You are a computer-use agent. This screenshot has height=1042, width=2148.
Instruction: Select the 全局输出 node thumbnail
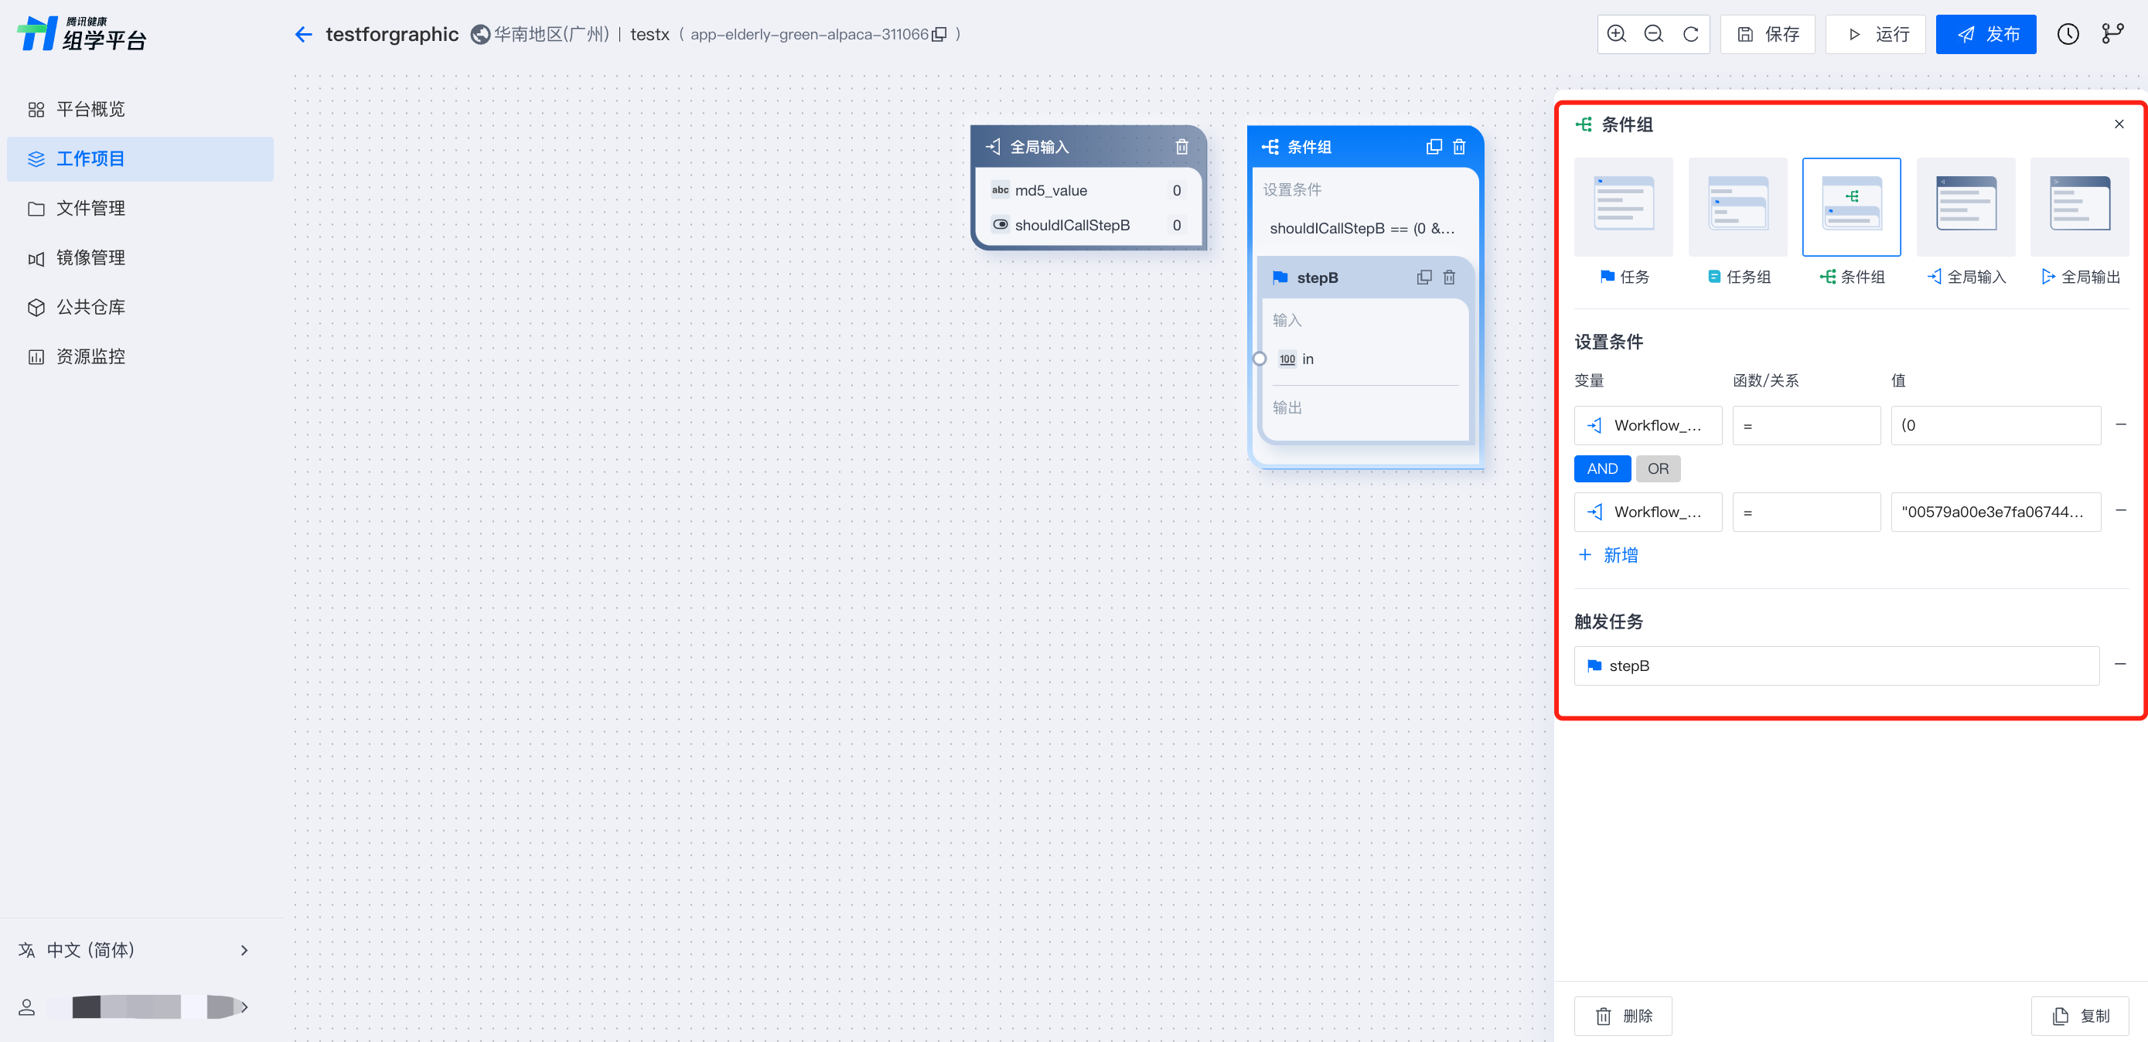click(x=2078, y=208)
